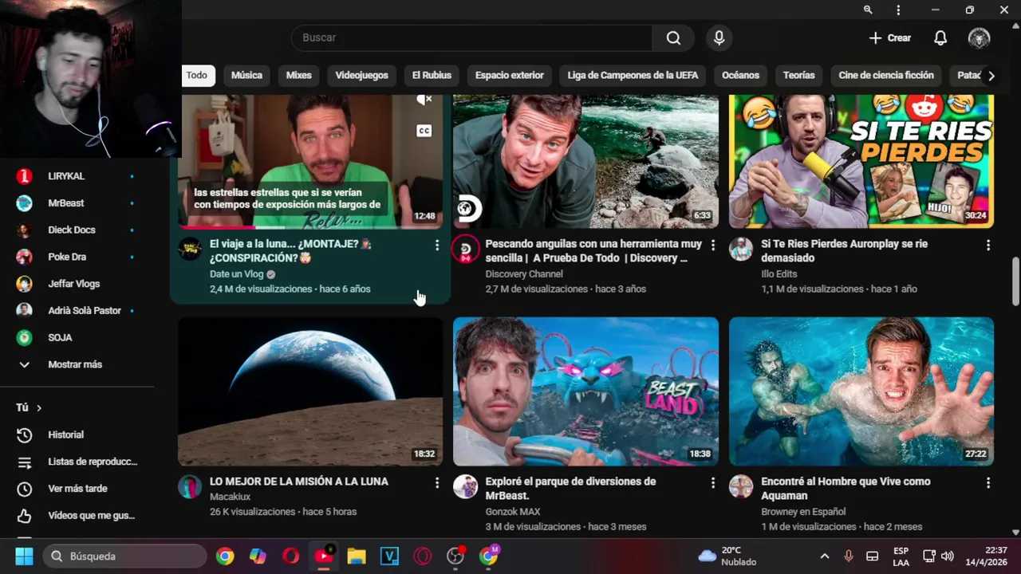This screenshot has width=1021, height=574.
Task: Select the Liga de Campeones de la UEFA chip
Action: (633, 75)
